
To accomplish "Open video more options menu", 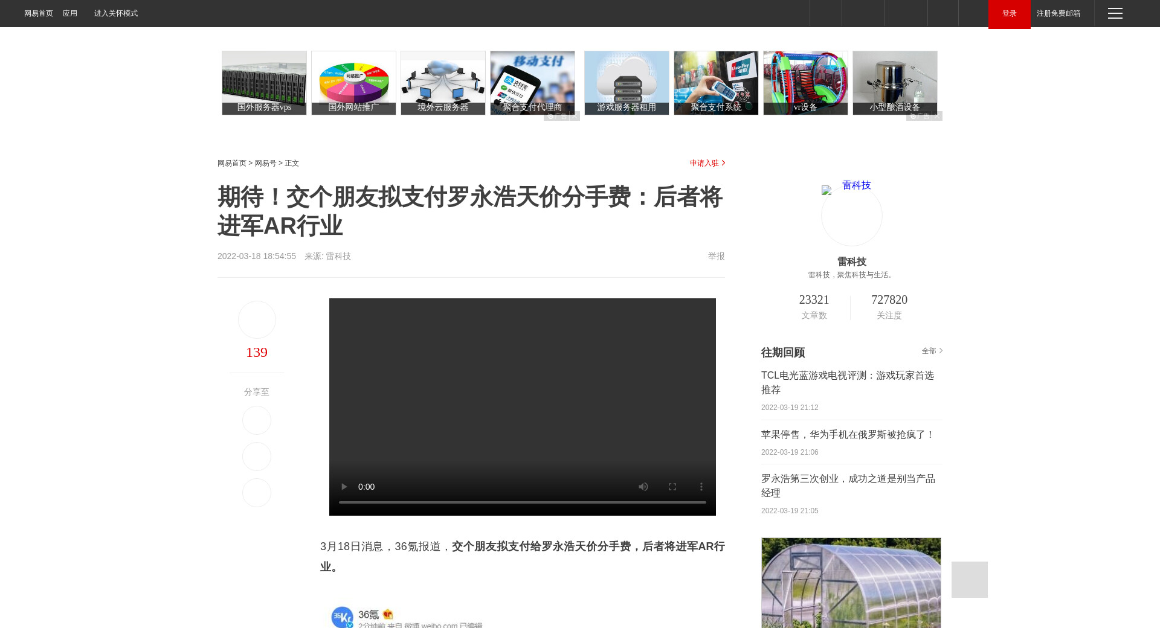I will 701,487.
